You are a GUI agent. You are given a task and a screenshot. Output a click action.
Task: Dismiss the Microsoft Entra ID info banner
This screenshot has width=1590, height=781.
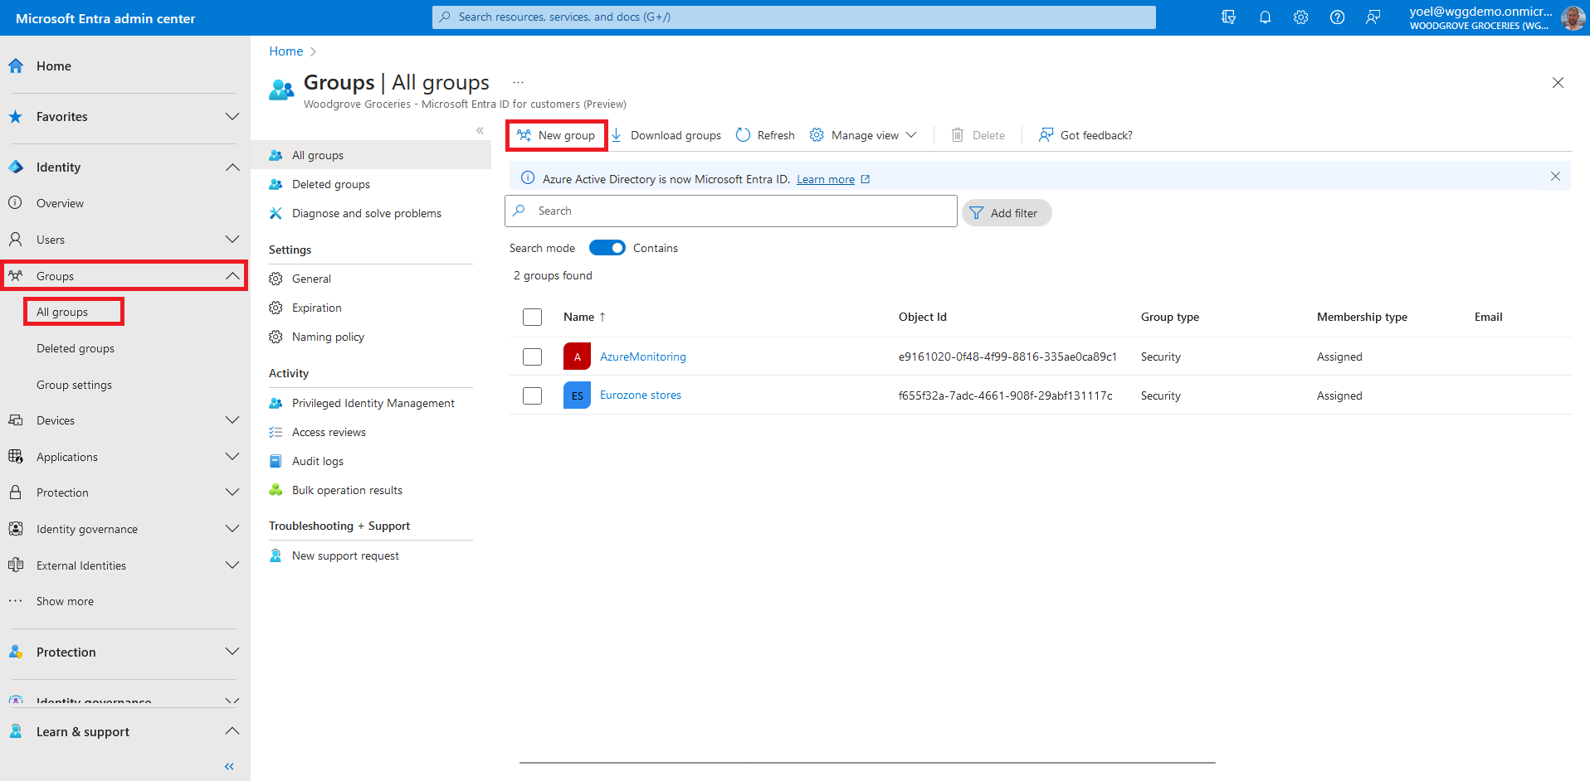1555,177
